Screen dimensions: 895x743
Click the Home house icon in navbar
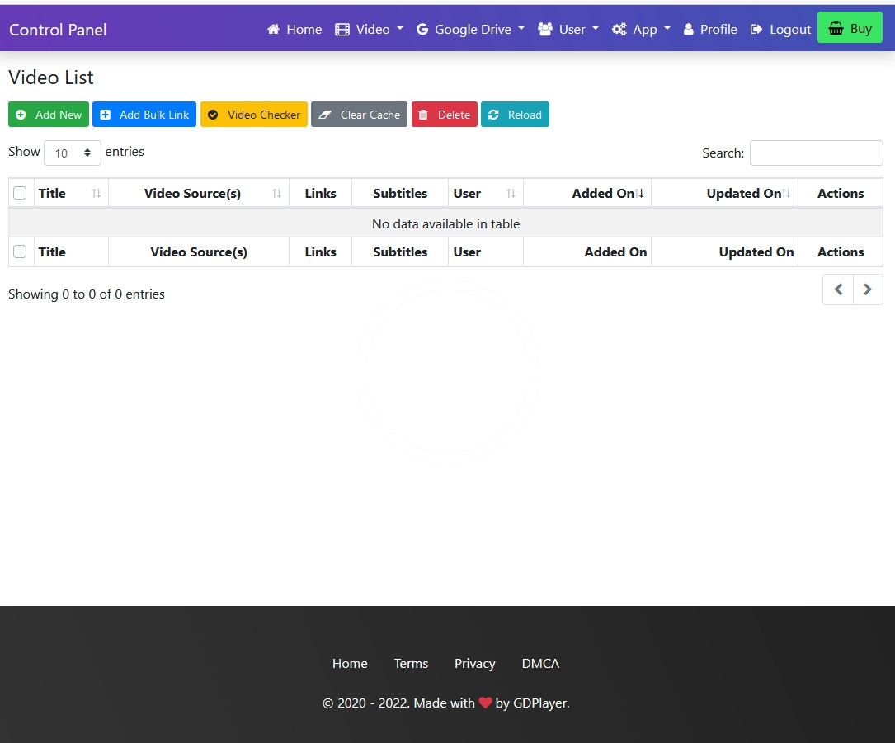point(274,29)
